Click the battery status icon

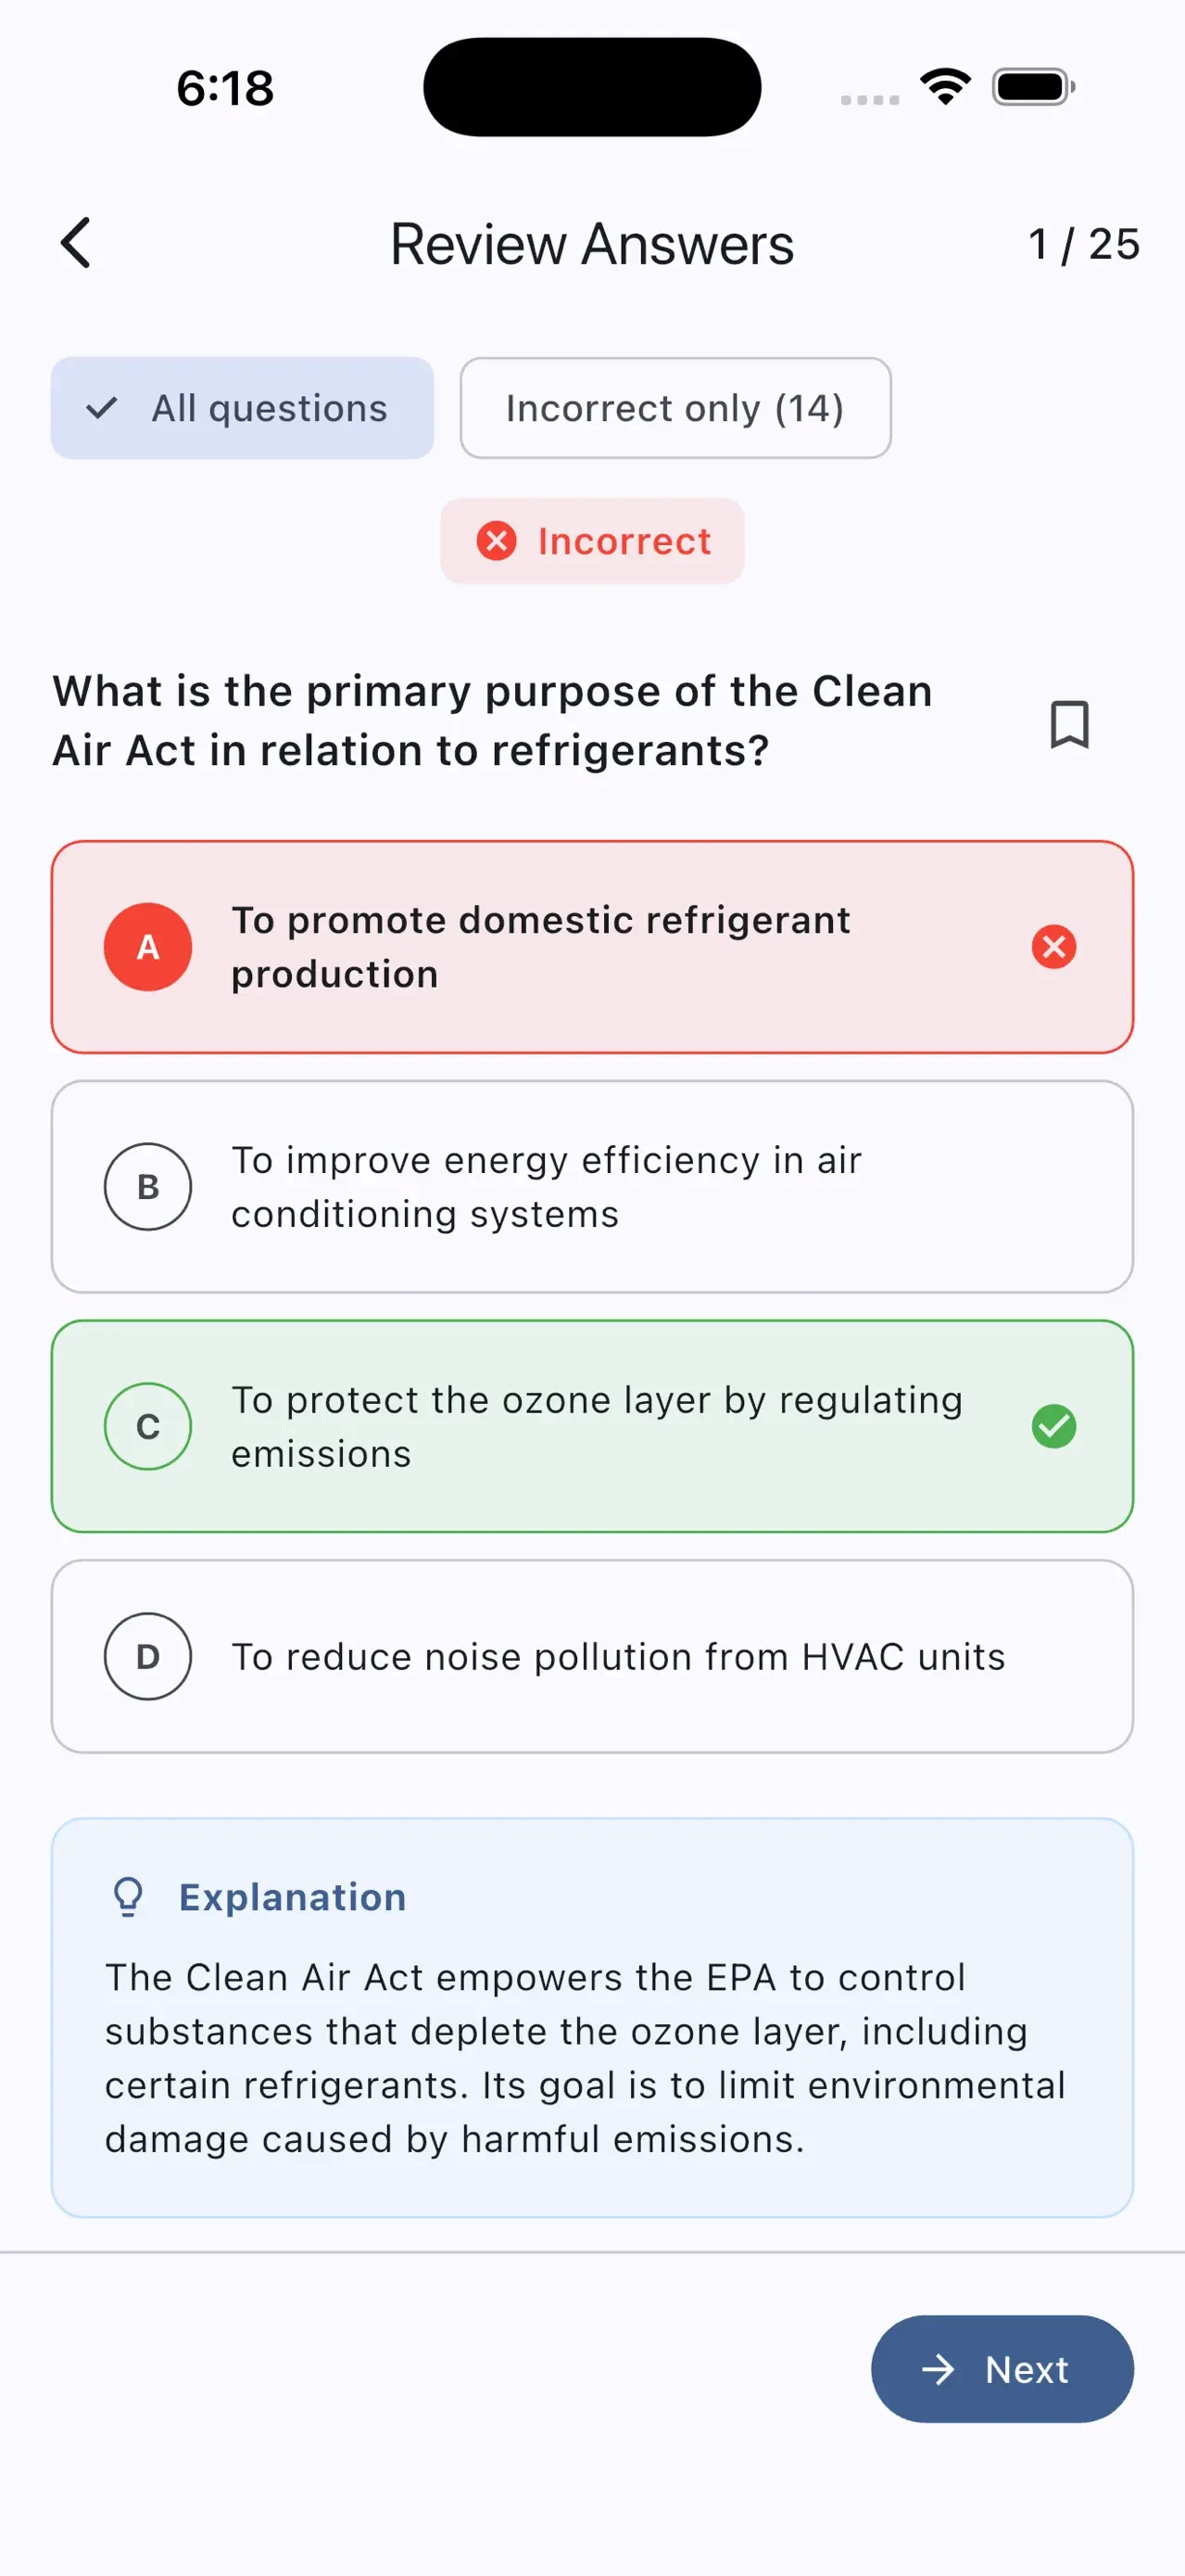point(1033,87)
